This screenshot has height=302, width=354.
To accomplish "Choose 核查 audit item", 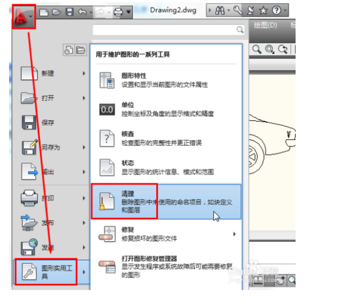I will click(x=166, y=139).
